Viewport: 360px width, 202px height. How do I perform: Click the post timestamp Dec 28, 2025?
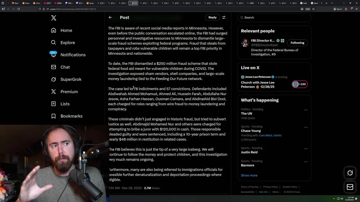click(126, 188)
